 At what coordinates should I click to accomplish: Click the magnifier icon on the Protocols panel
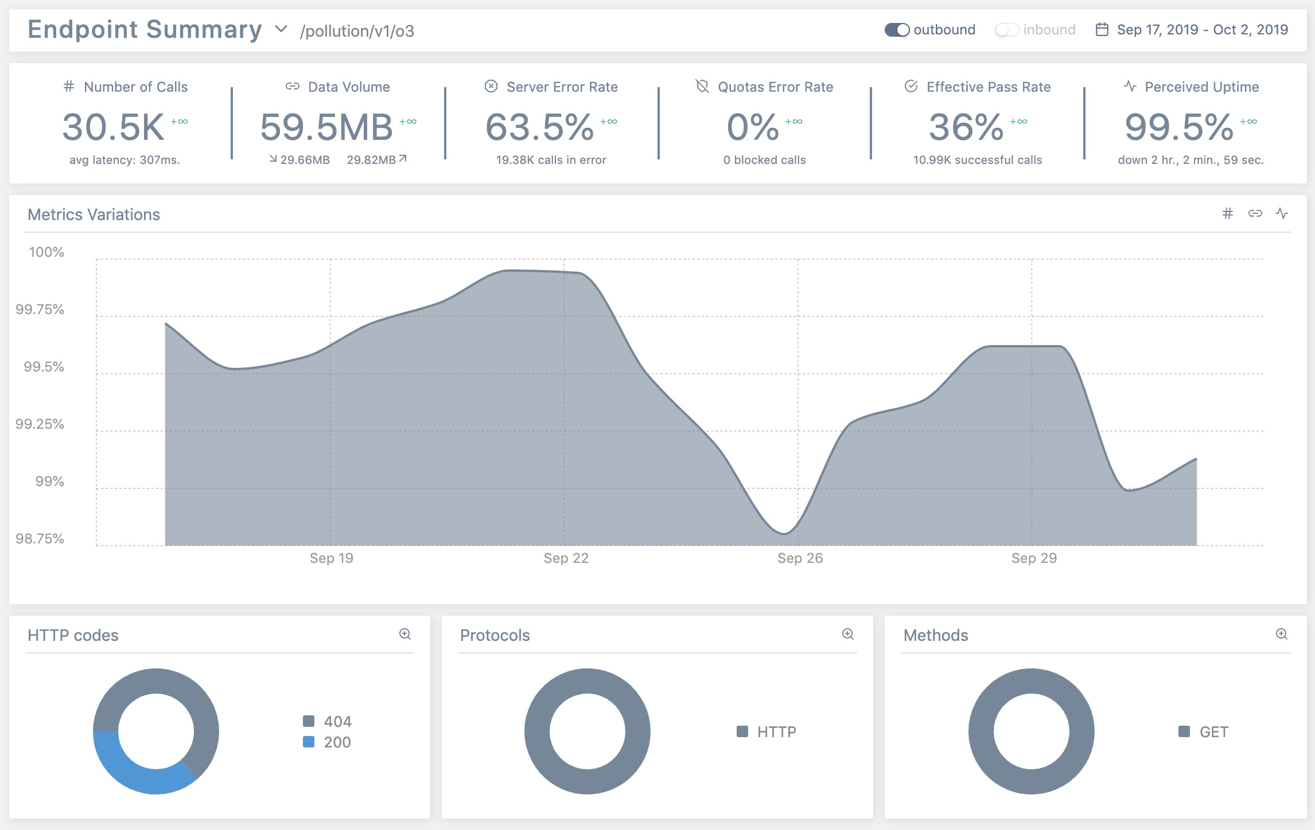[847, 635]
